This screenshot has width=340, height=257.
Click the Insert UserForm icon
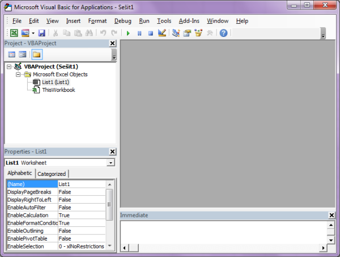tap(25, 33)
